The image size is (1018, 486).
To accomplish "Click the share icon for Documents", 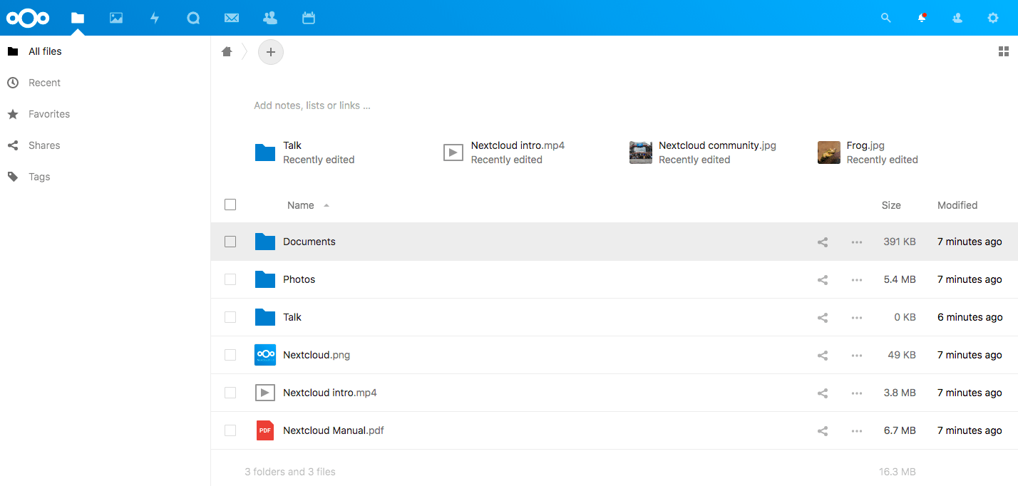I will click(x=823, y=242).
